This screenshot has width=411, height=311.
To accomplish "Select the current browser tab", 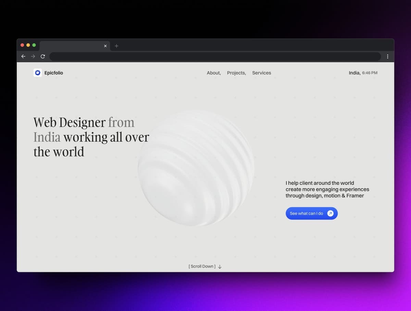I will click(x=72, y=46).
